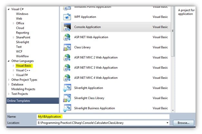This screenshot has height=134, width=202.
Task: Select Windows under Visual C#
Action: [x=22, y=14]
